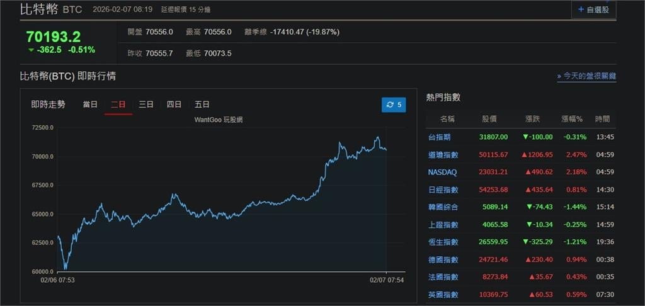Click the 漲幅% column header
645x306 pixels.
tap(572, 119)
